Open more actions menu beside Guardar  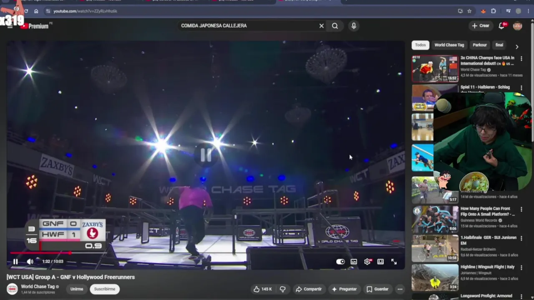pos(400,289)
